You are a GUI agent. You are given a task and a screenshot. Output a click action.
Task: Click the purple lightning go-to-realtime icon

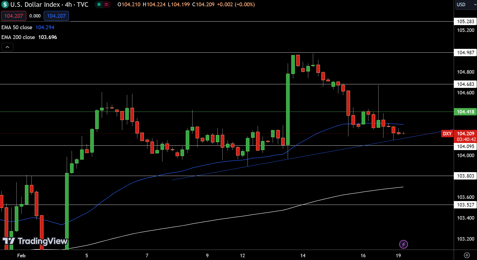click(403, 244)
